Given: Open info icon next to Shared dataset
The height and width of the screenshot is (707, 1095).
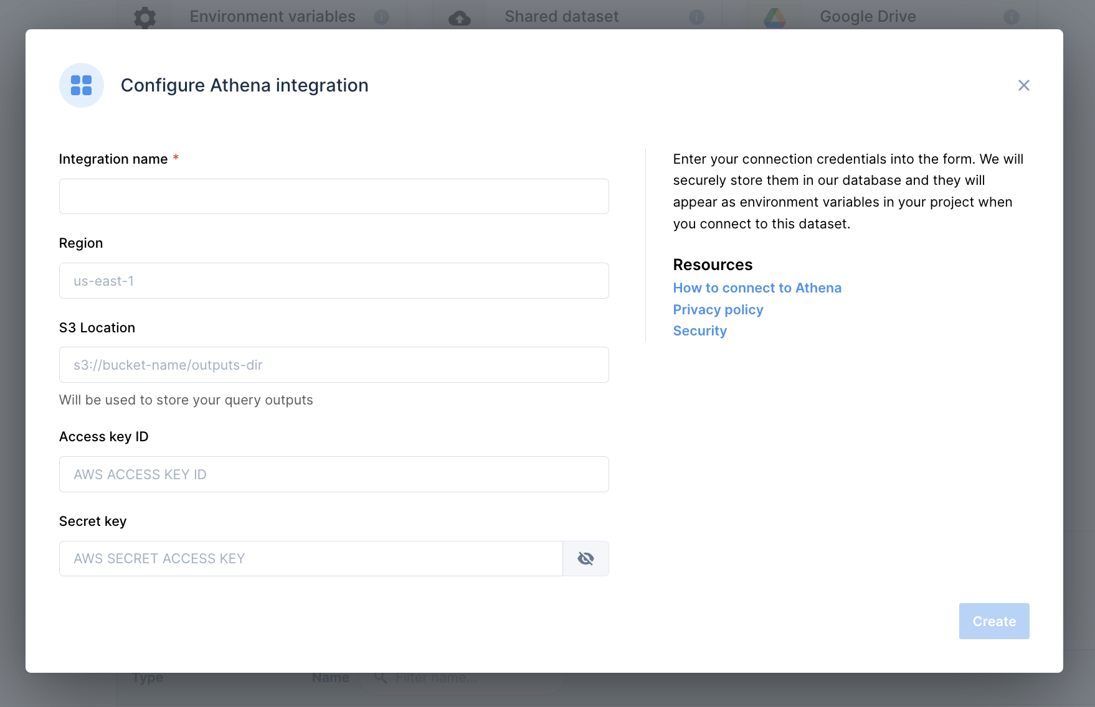Looking at the screenshot, I should coord(696,17).
